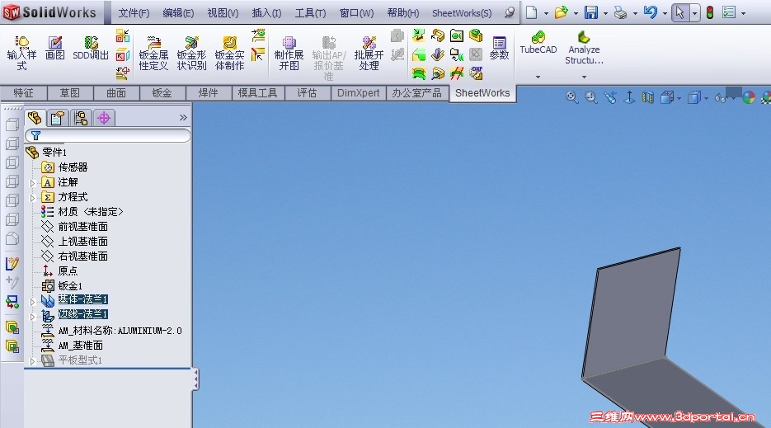Screen dimensions: 771x428
Task: Open DimXpertManager crosshair tab icon
Action: point(104,118)
